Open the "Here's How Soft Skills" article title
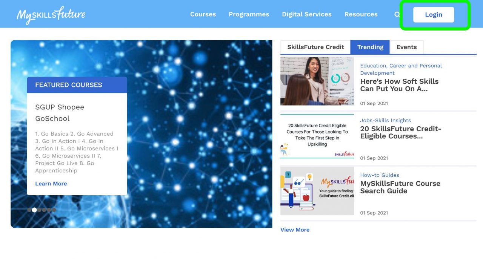 399,85
